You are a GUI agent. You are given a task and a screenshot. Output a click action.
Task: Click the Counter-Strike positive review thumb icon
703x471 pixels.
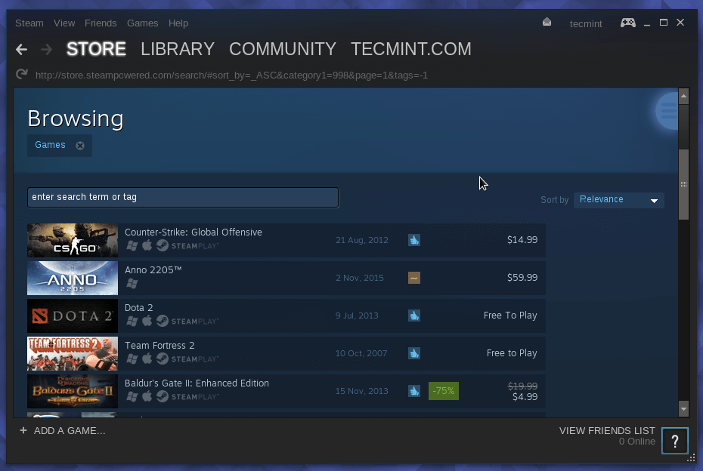tap(413, 240)
